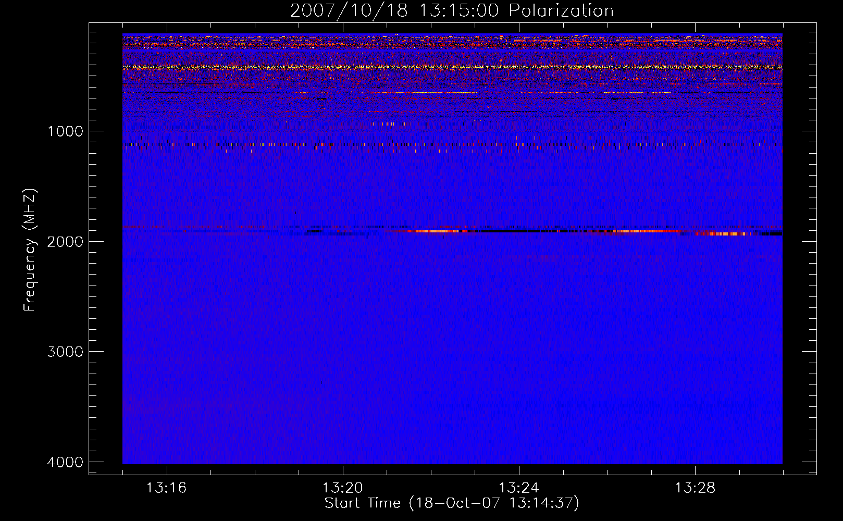Click the 2000 frequency tick label
The image size is (843, 521).
pos(65,242)
